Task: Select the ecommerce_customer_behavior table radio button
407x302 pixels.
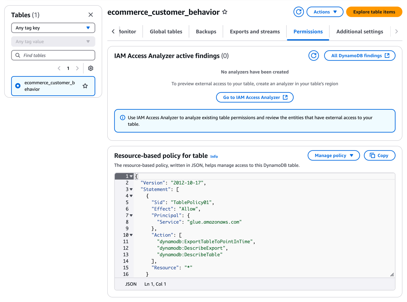Action: click(x=18, y=86)
